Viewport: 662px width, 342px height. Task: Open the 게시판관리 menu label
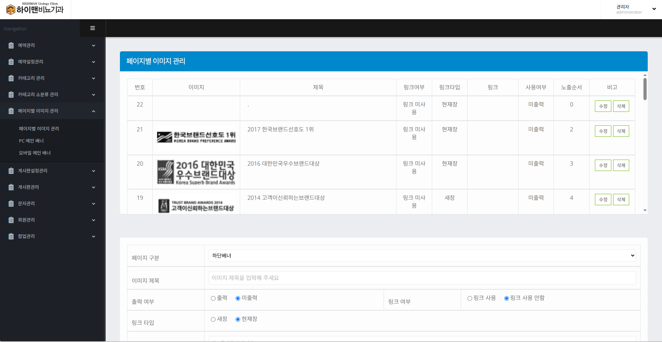(29, 187)
